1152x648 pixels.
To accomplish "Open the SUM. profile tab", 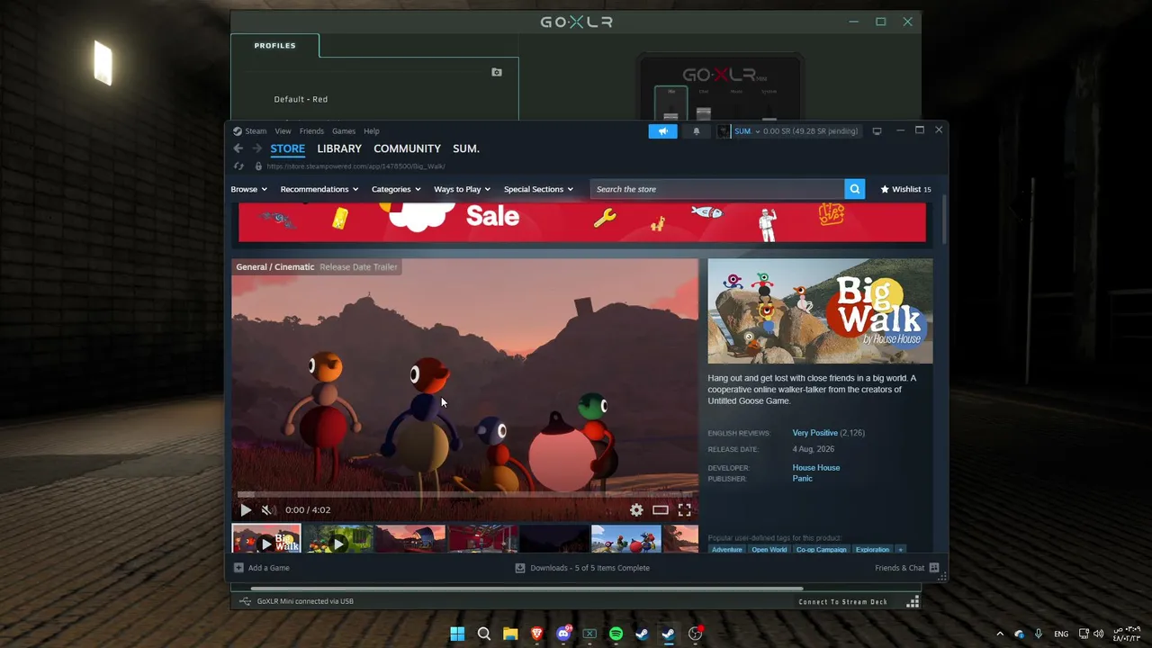I will coord(466,148).
